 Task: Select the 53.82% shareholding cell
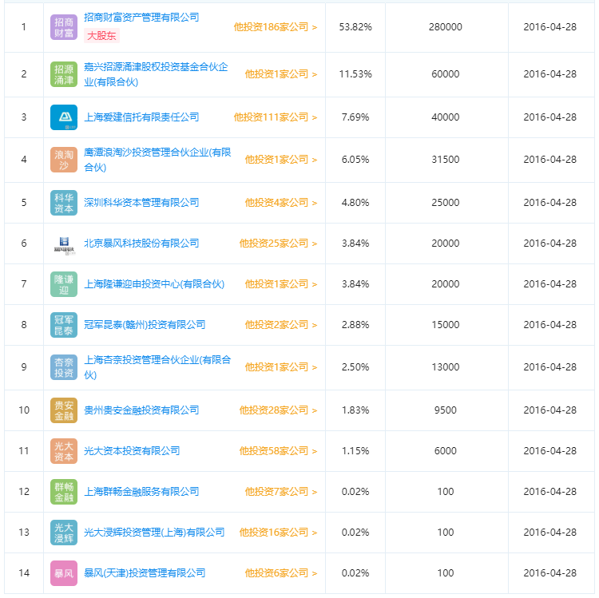(355, 27)
